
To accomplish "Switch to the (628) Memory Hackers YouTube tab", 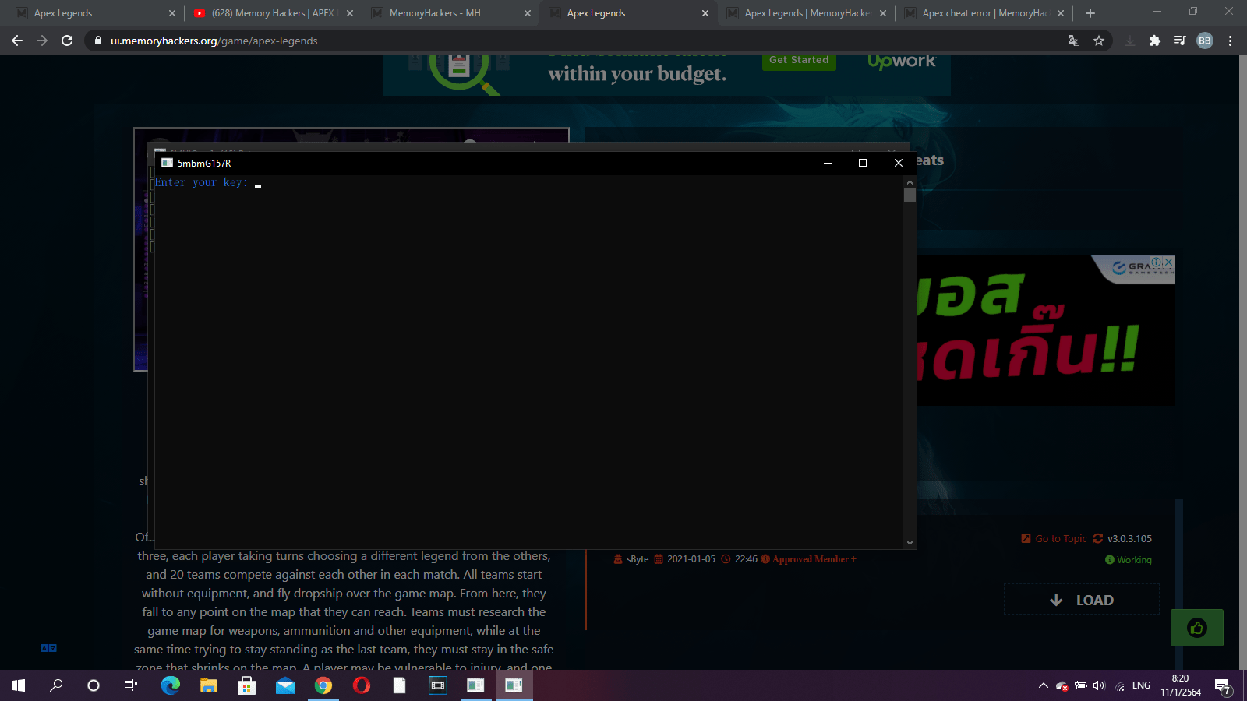I will click(273, 13).
